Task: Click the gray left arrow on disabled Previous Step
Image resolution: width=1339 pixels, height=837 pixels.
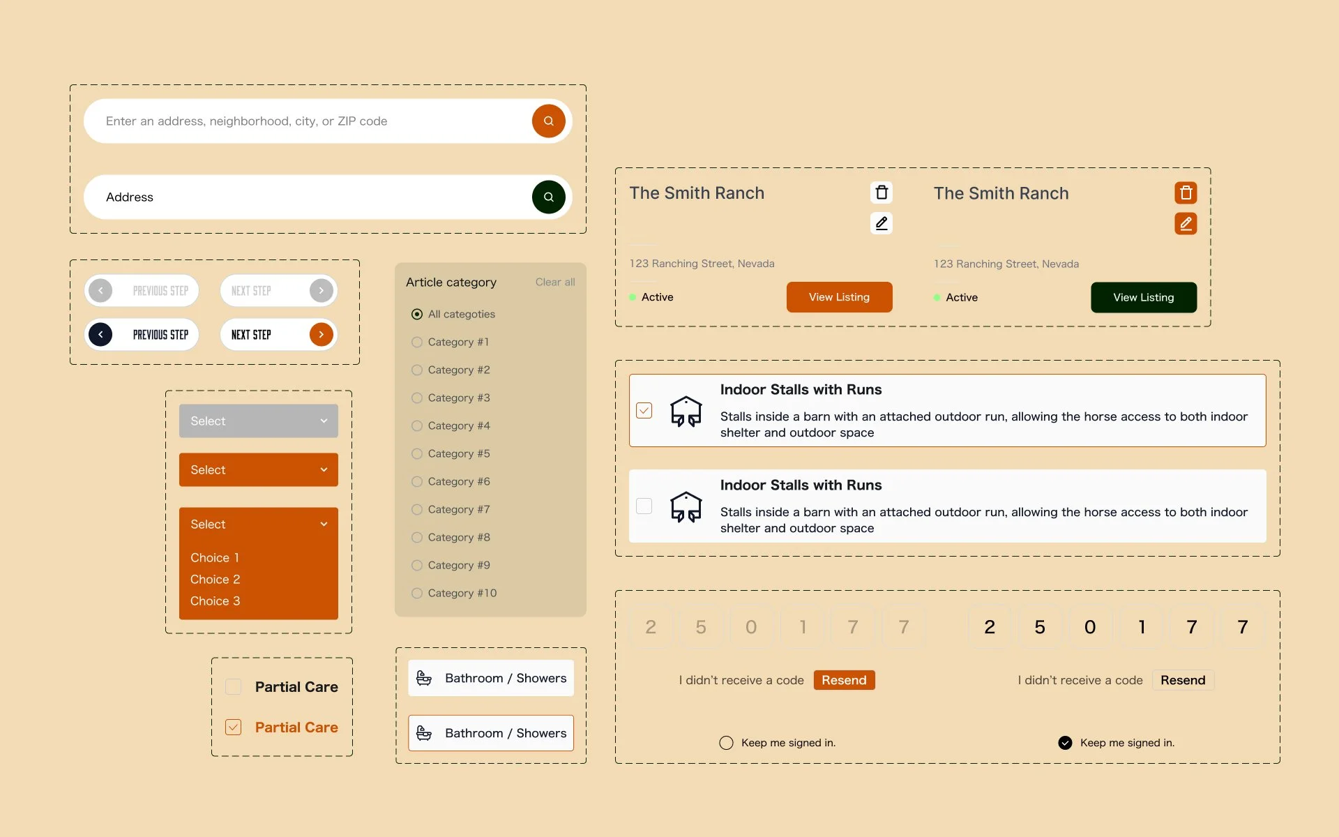Action: pyautogui.click(x=100, y=290)
